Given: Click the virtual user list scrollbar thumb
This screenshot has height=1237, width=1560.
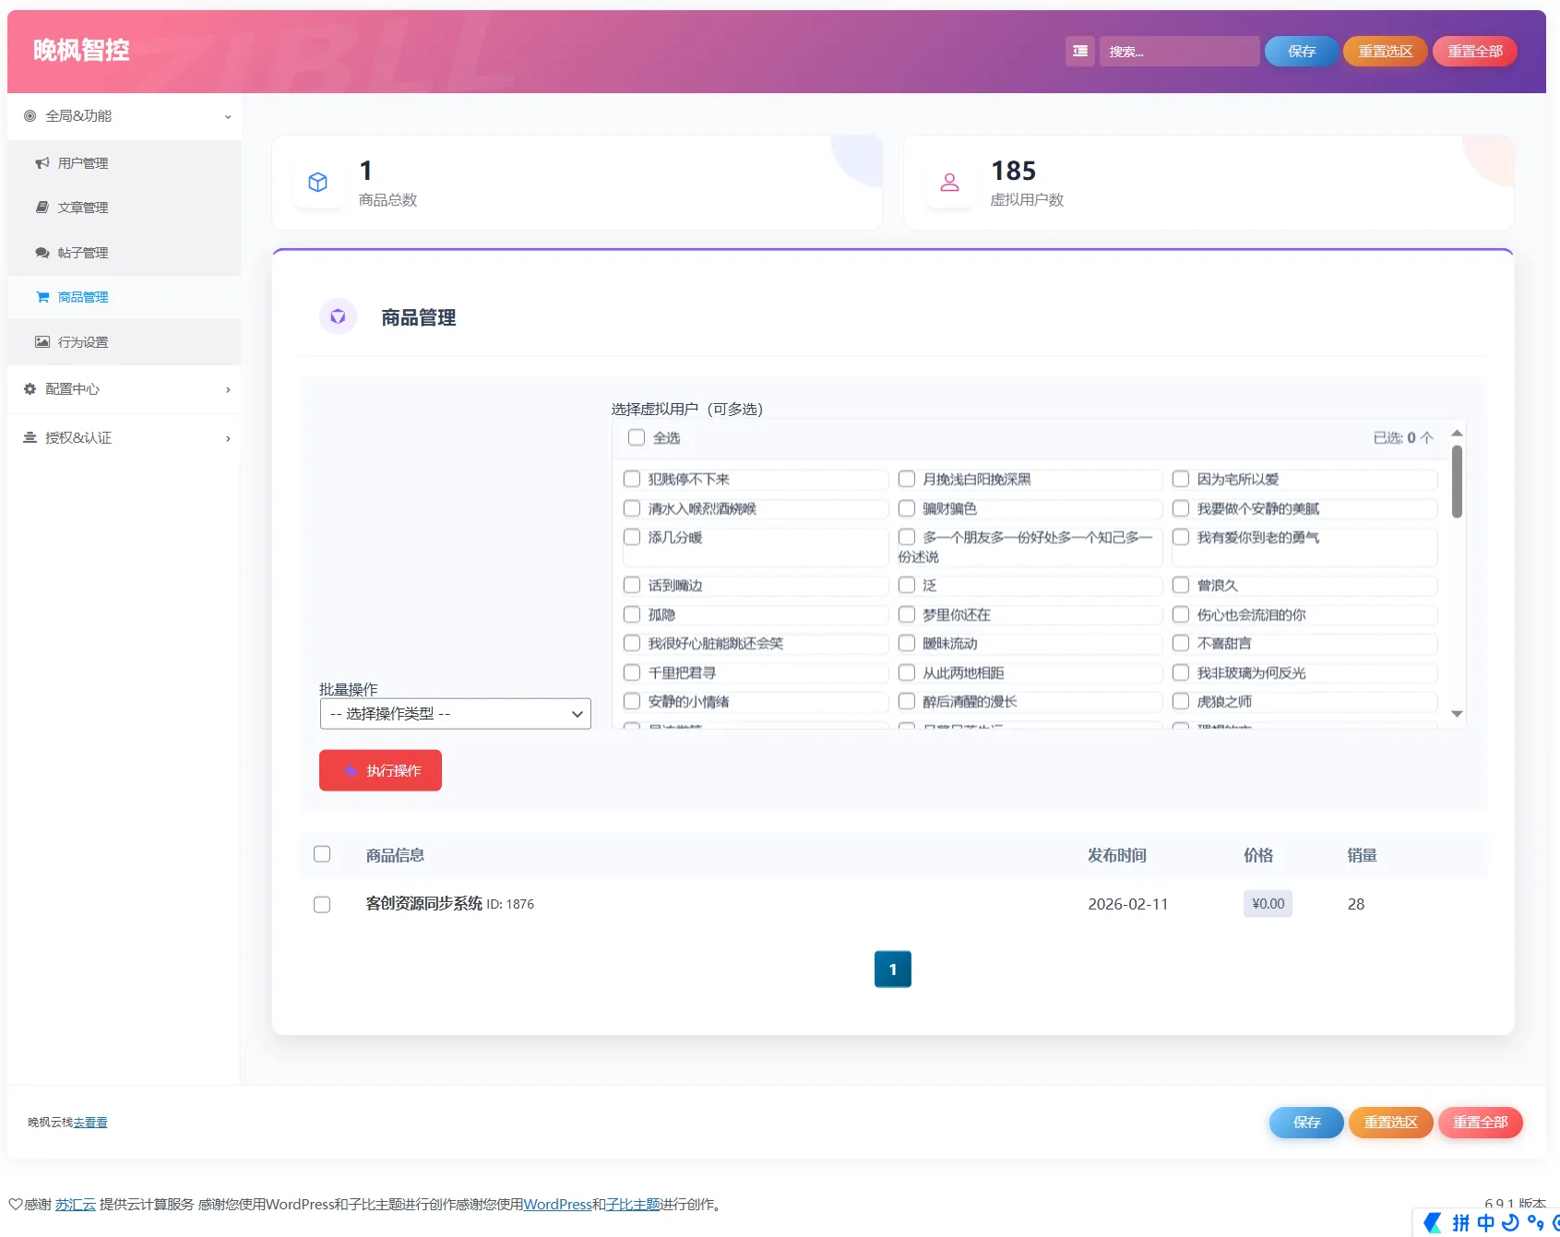Looking at the screenshot, I should tap(1457, 482).
